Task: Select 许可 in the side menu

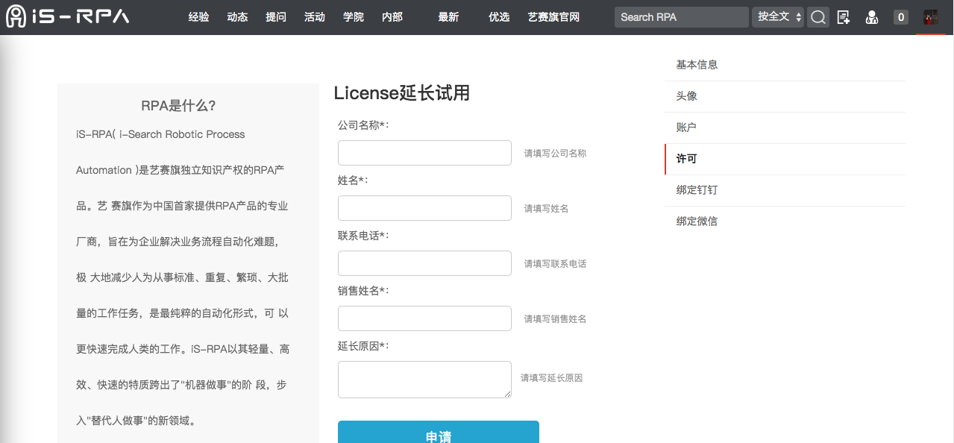Action: coord(785,159)
